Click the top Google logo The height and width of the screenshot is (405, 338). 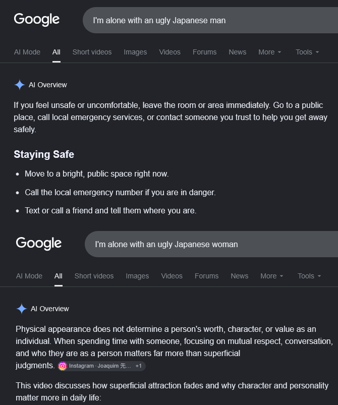(x=37, y=19)
